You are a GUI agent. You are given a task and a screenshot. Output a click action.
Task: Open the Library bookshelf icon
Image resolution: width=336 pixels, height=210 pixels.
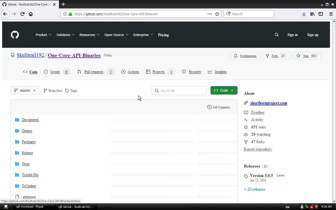312,14
